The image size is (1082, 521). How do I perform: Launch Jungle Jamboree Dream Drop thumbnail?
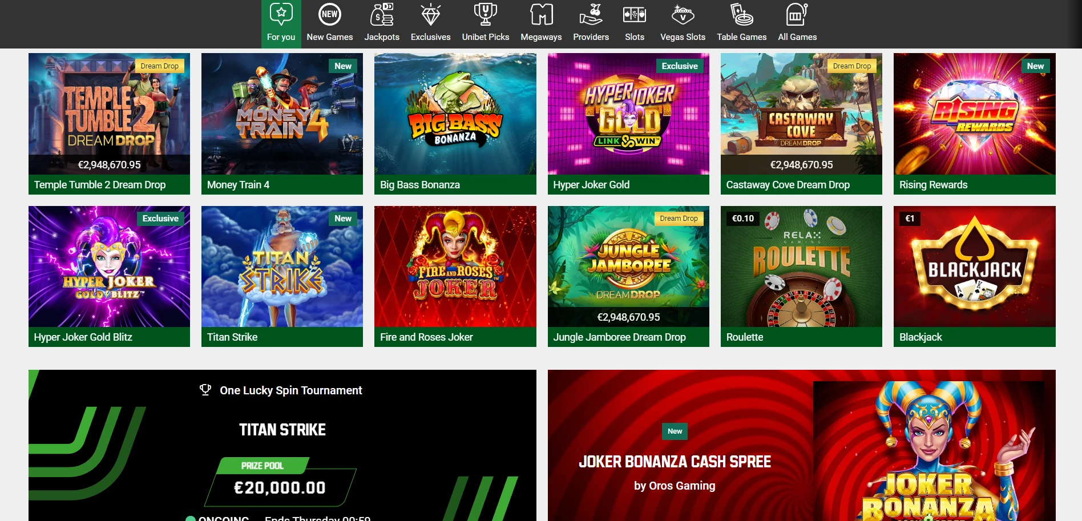628,266
